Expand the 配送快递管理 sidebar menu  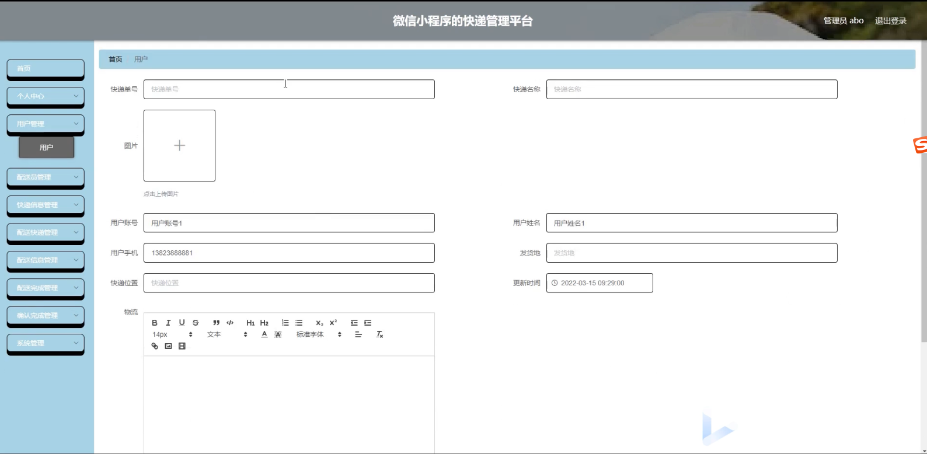46,232
